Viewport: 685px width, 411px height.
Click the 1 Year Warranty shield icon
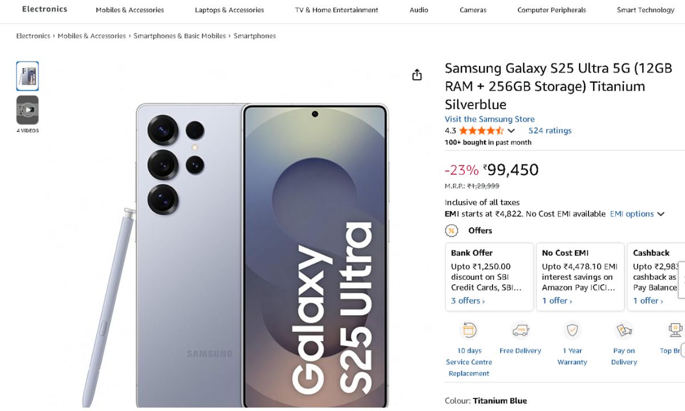(x=572, y=331)
